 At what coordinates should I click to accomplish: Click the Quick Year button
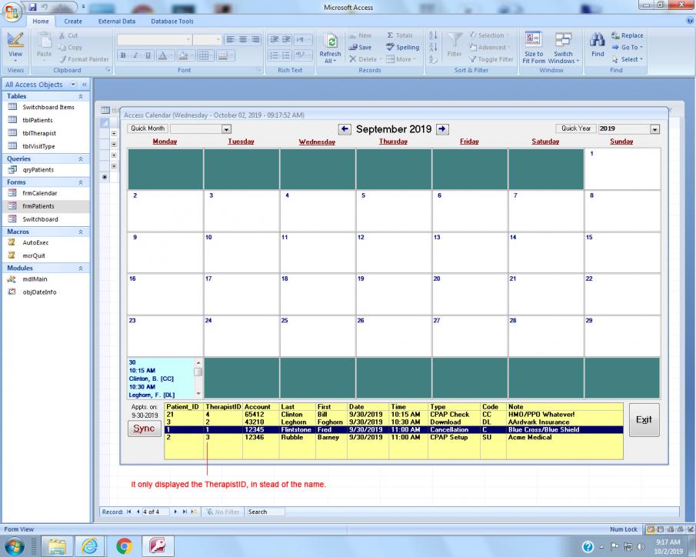point(576,128)
